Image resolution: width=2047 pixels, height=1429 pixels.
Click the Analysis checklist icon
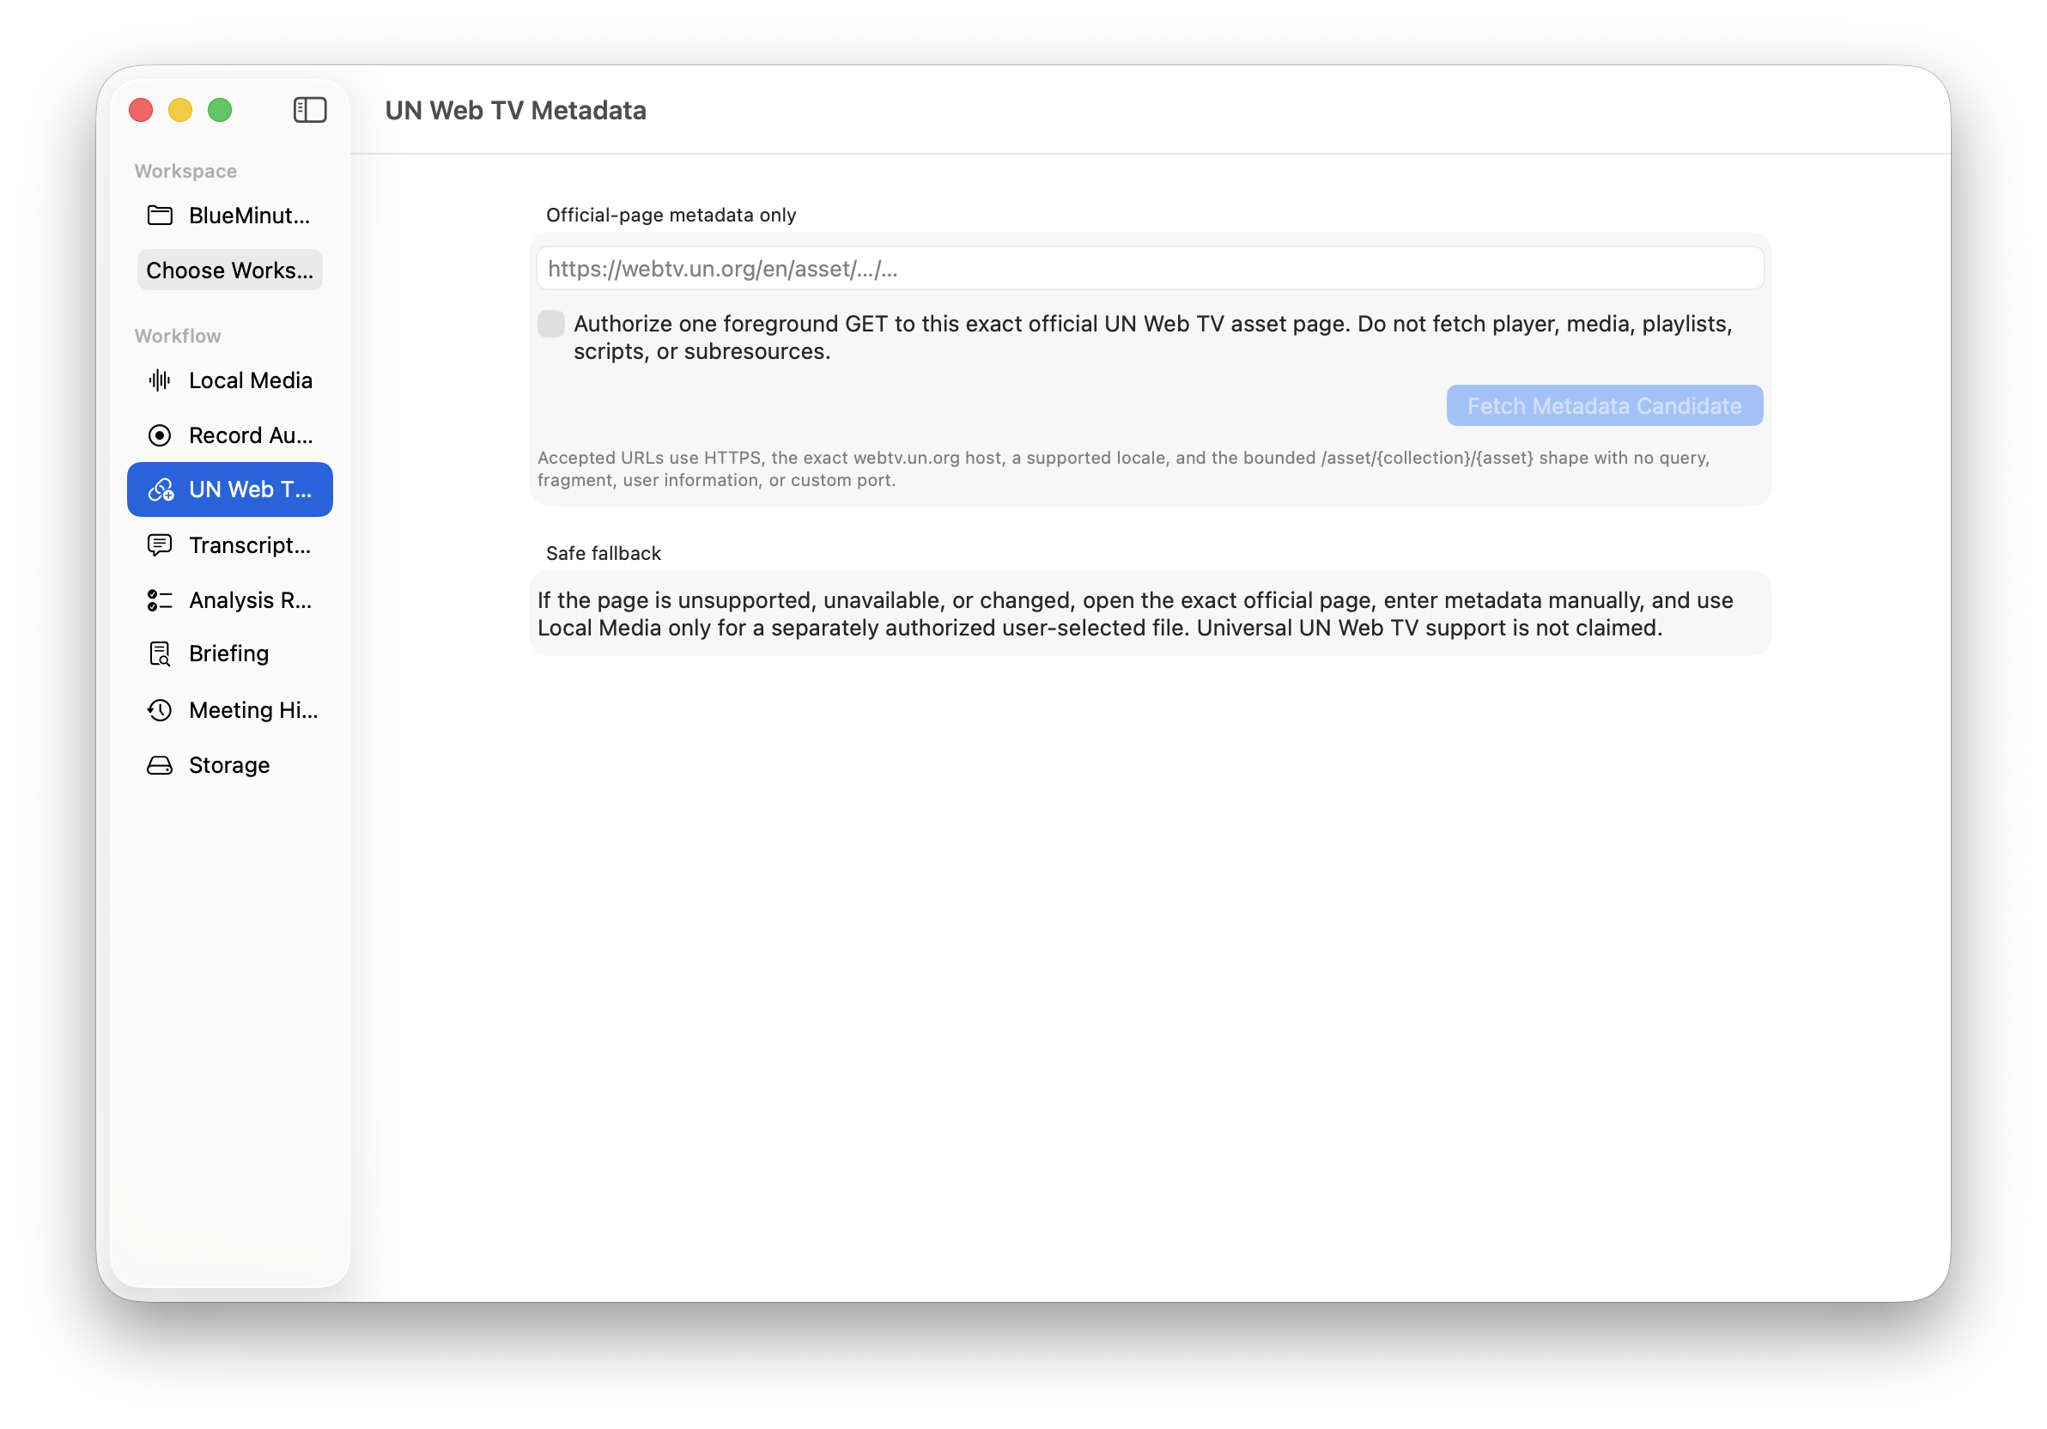point(160,600)
